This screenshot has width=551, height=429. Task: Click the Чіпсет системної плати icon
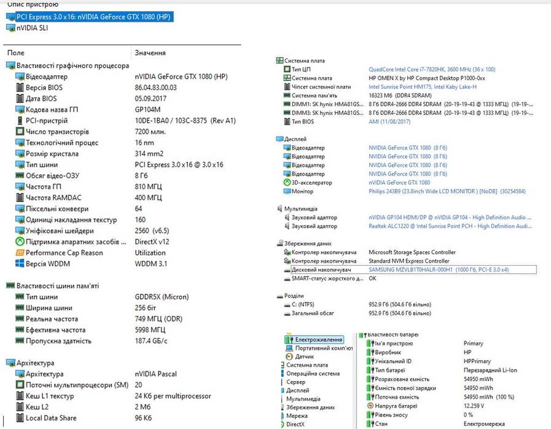coord(287,87)
